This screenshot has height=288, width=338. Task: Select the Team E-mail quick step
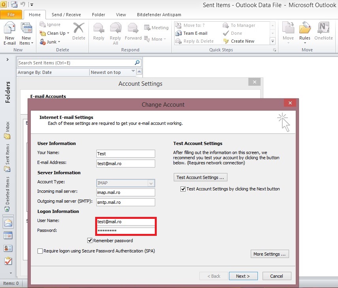pos(192,33)
